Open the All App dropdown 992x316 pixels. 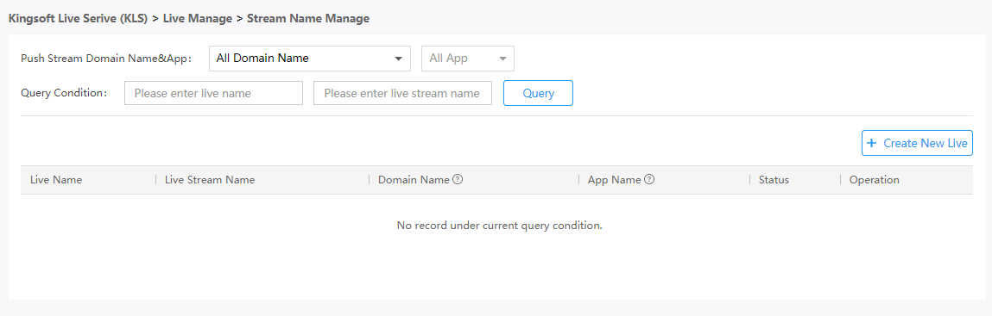pos(468,59)
